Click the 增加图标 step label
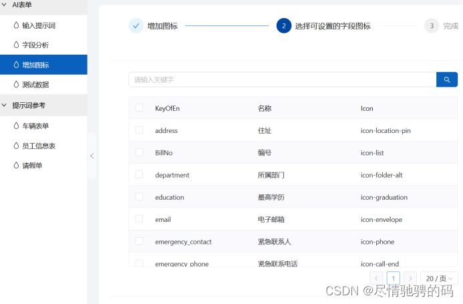The width and height of the screenshot is (463, 304). (x=162, y=26)
